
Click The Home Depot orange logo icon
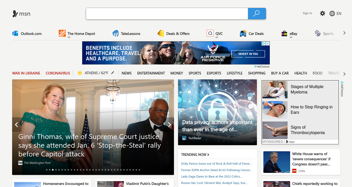point(62,33)
